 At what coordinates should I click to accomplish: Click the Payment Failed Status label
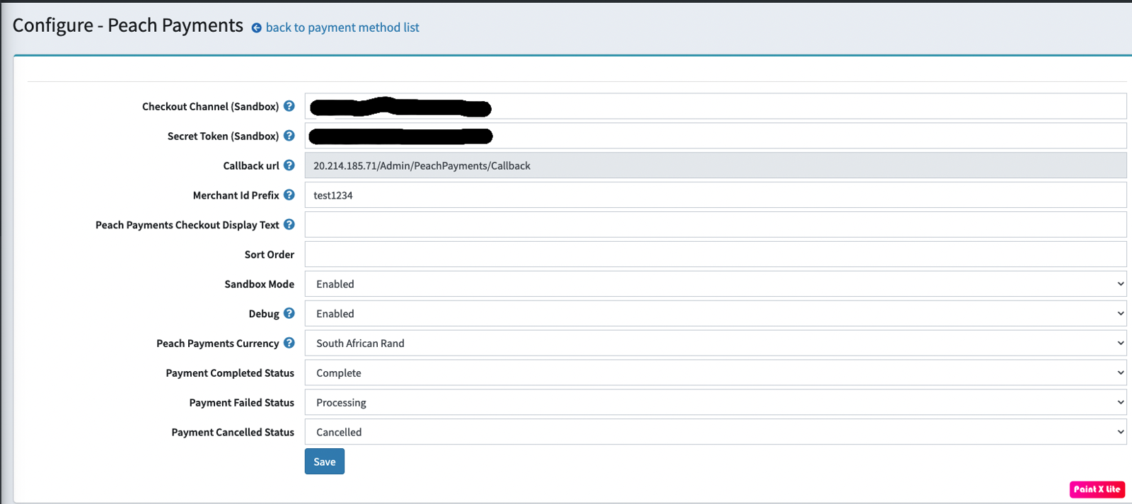click(x=242, y=403)
